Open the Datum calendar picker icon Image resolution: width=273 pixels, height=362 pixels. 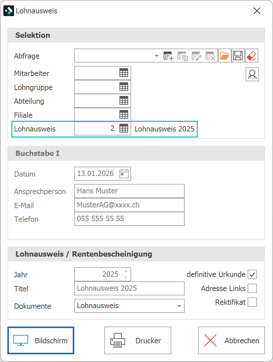tap(124, 174)
